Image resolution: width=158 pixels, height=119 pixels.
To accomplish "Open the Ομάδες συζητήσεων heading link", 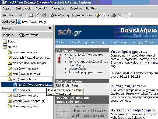I will [128, 86].
